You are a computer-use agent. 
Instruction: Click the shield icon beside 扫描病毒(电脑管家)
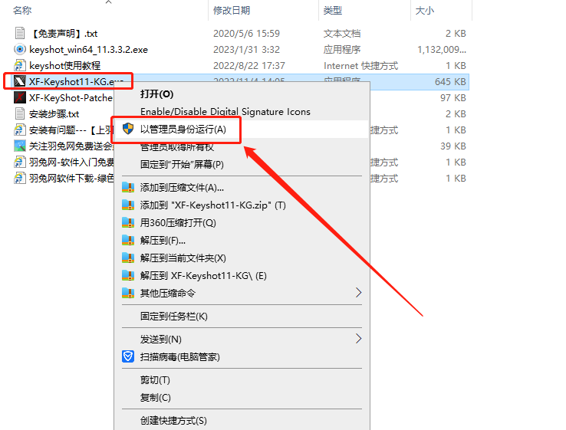pos(128,356)
